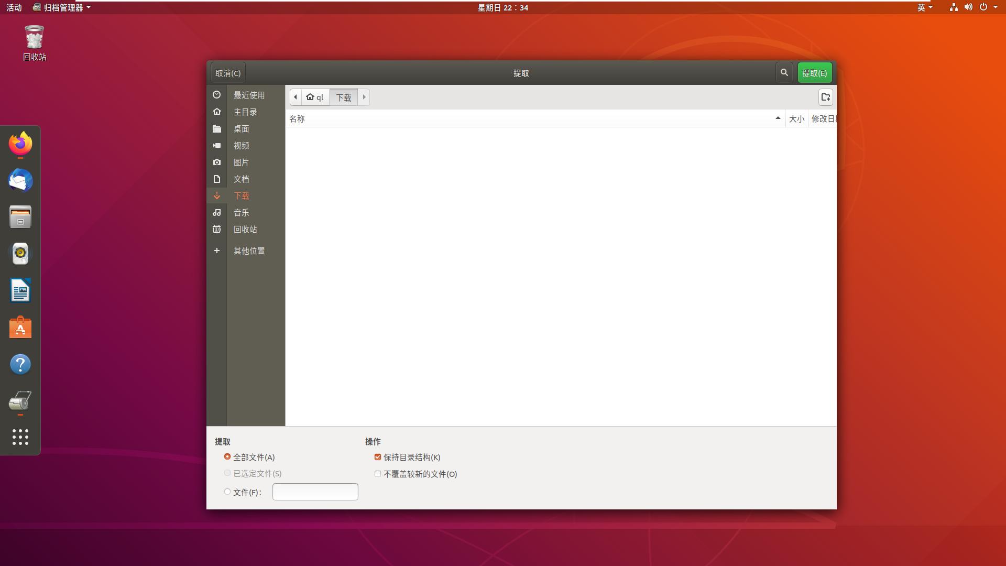This screenshot has height=566, width=1006.
Task: Click the path bar left scroll arrow
Action: click(x=296, y=97)
